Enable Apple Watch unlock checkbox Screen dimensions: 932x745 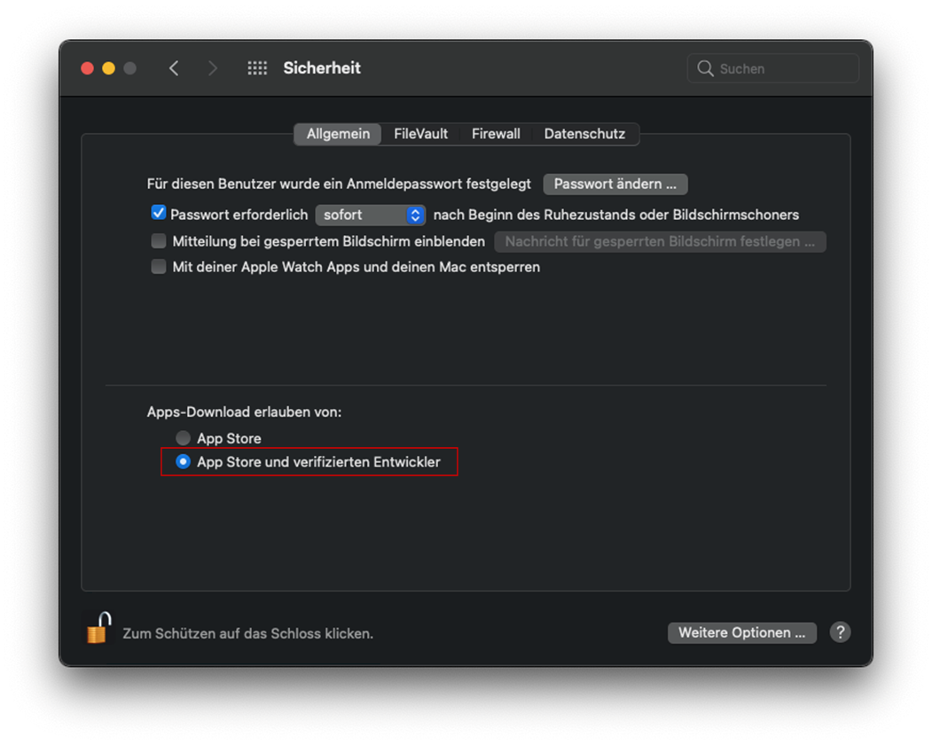point(159,266)
